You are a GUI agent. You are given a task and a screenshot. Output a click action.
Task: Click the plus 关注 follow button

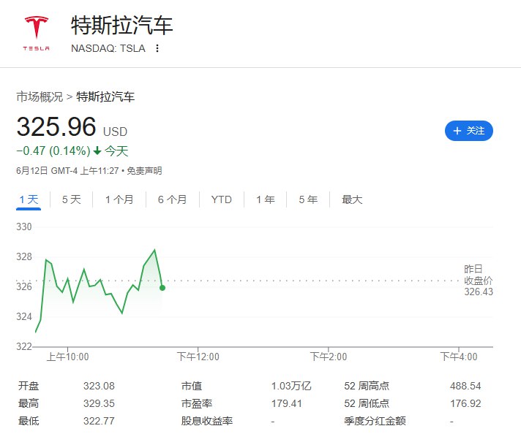click(468, 131)
